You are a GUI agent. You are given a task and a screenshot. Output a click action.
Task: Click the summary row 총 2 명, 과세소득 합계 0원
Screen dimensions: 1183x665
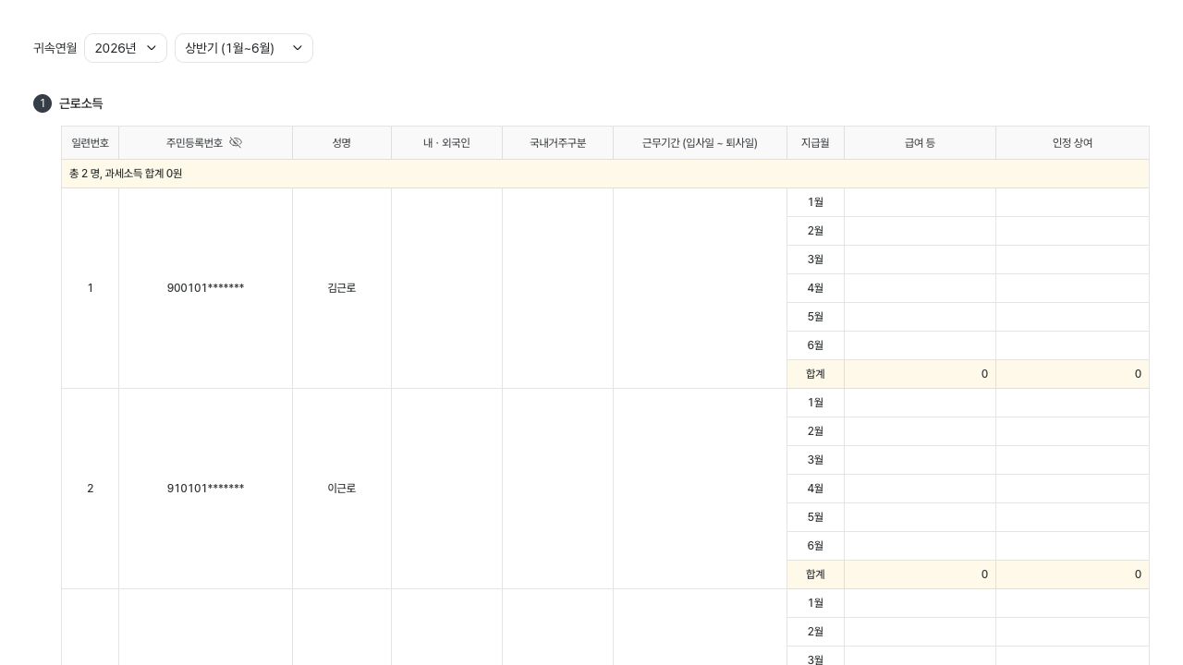point(605,174)
